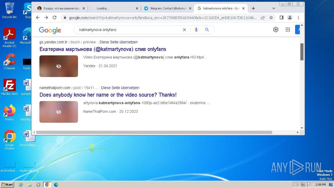Close the active Google search tab
This screenshot has width=334, height=188.
(243, 8)
